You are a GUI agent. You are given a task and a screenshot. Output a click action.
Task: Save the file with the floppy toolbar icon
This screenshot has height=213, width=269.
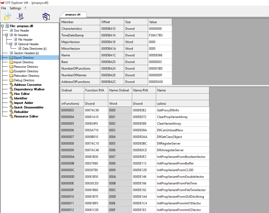pos(20,17)
